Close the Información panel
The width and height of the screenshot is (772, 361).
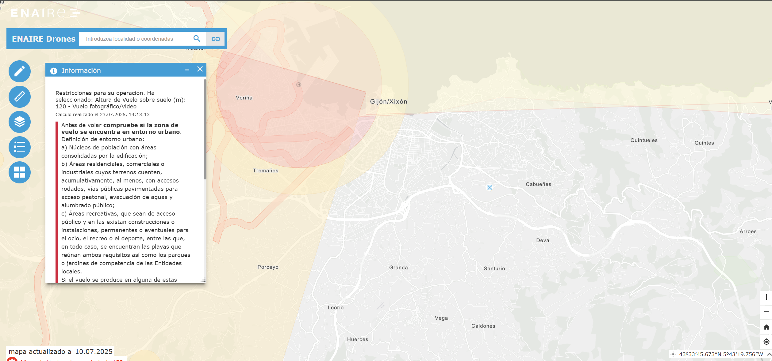200,69
